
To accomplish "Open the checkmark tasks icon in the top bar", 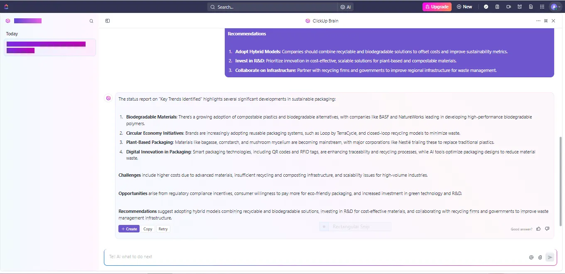I will pos(486,7).
